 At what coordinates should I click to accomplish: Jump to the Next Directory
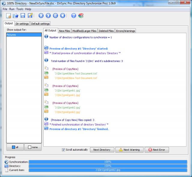pyautogui.click(x=102, y=150)
